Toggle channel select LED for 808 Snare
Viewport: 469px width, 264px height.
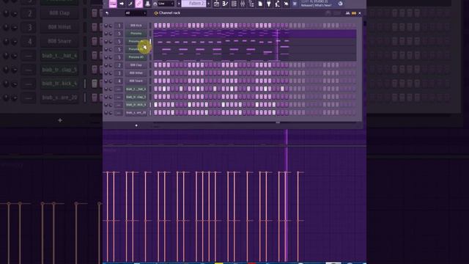point(150,81)
